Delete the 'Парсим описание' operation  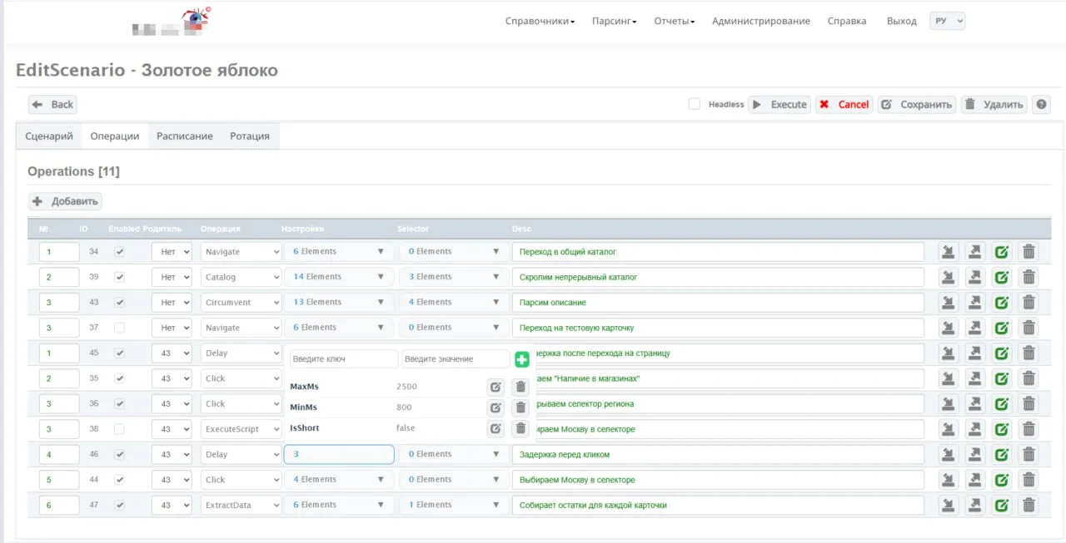(x=1029, y=303)
